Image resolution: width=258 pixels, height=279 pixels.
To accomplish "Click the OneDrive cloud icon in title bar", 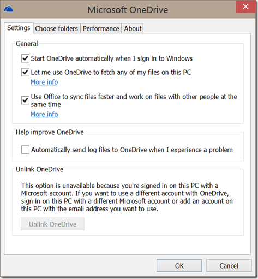I will click(x=9, y=9).
